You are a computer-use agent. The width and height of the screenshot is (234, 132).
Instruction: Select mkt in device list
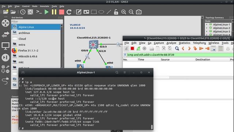pyautogui.click(x=36, y=62)
